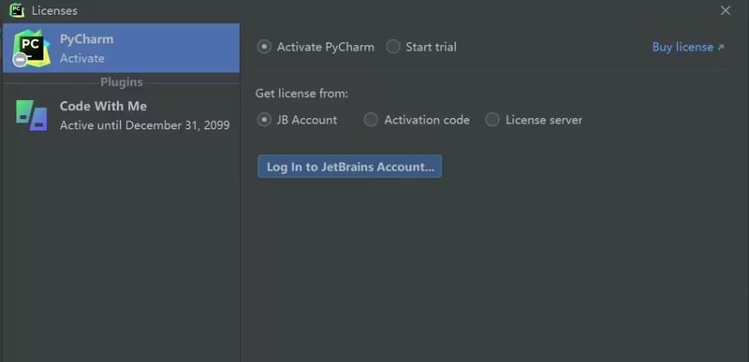Click the gray minus badge on the PyCharm icon

coord(20,60)
